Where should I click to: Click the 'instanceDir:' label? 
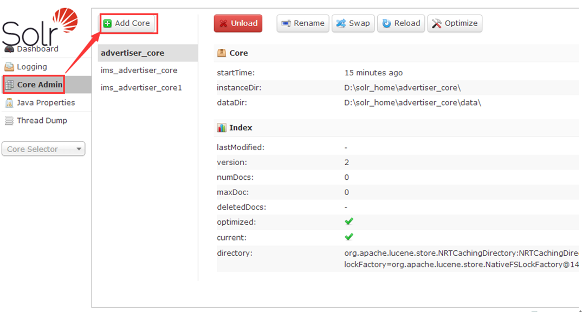(x=239, y=88)
